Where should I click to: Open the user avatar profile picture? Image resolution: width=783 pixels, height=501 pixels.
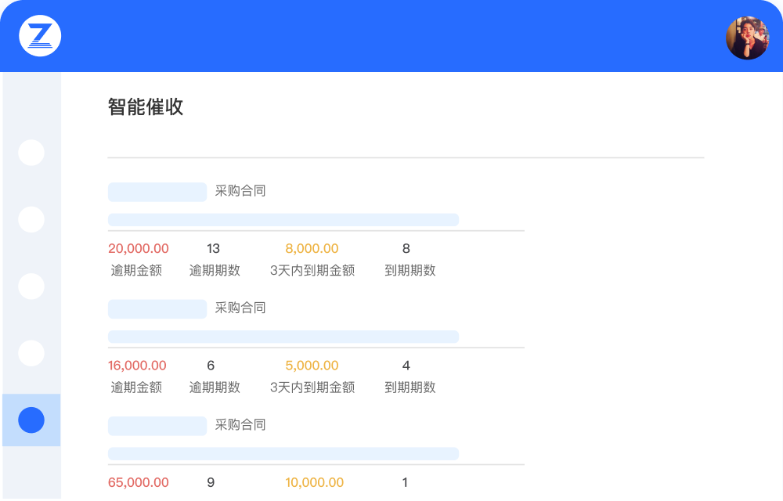747,38
